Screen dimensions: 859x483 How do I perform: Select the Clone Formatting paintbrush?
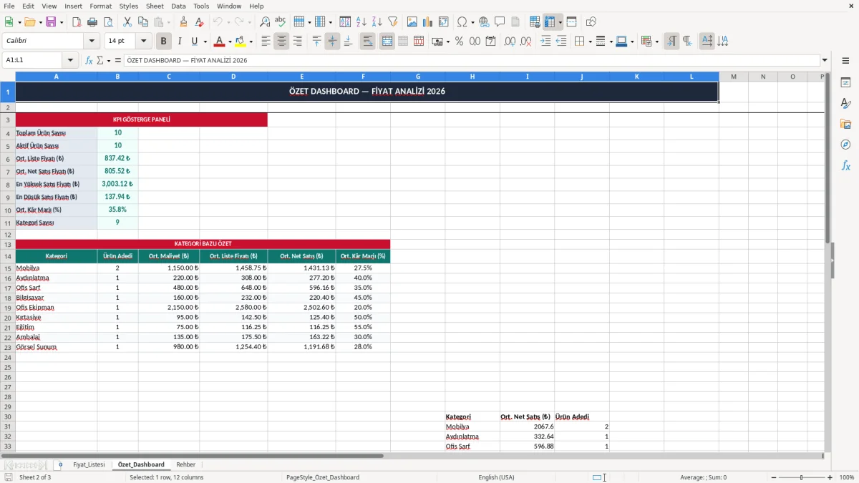(x=184, y=22)
